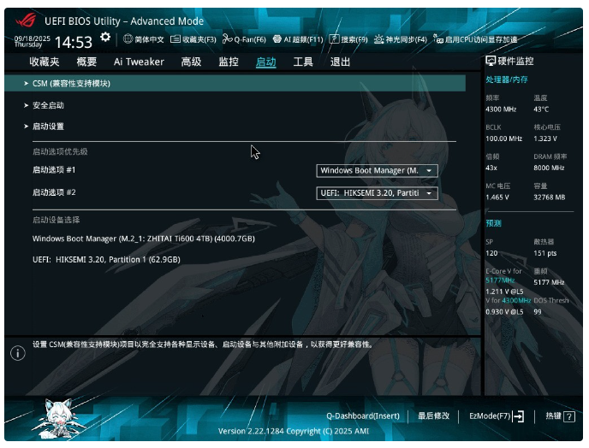
Task: Expand the CSM (兼容性支持模块) submenu
Action: click(235, 83)
